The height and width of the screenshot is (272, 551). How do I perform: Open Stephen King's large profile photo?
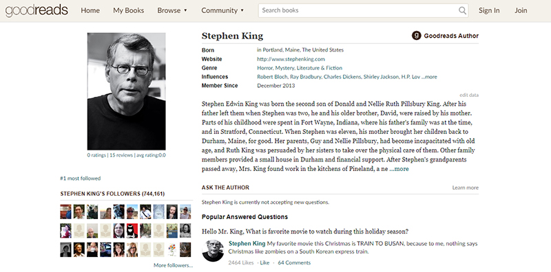coord(127,91)
